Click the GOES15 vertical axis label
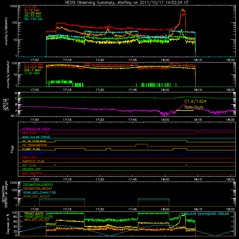This screenshot has height=239, width=239. tap(6, 104)
